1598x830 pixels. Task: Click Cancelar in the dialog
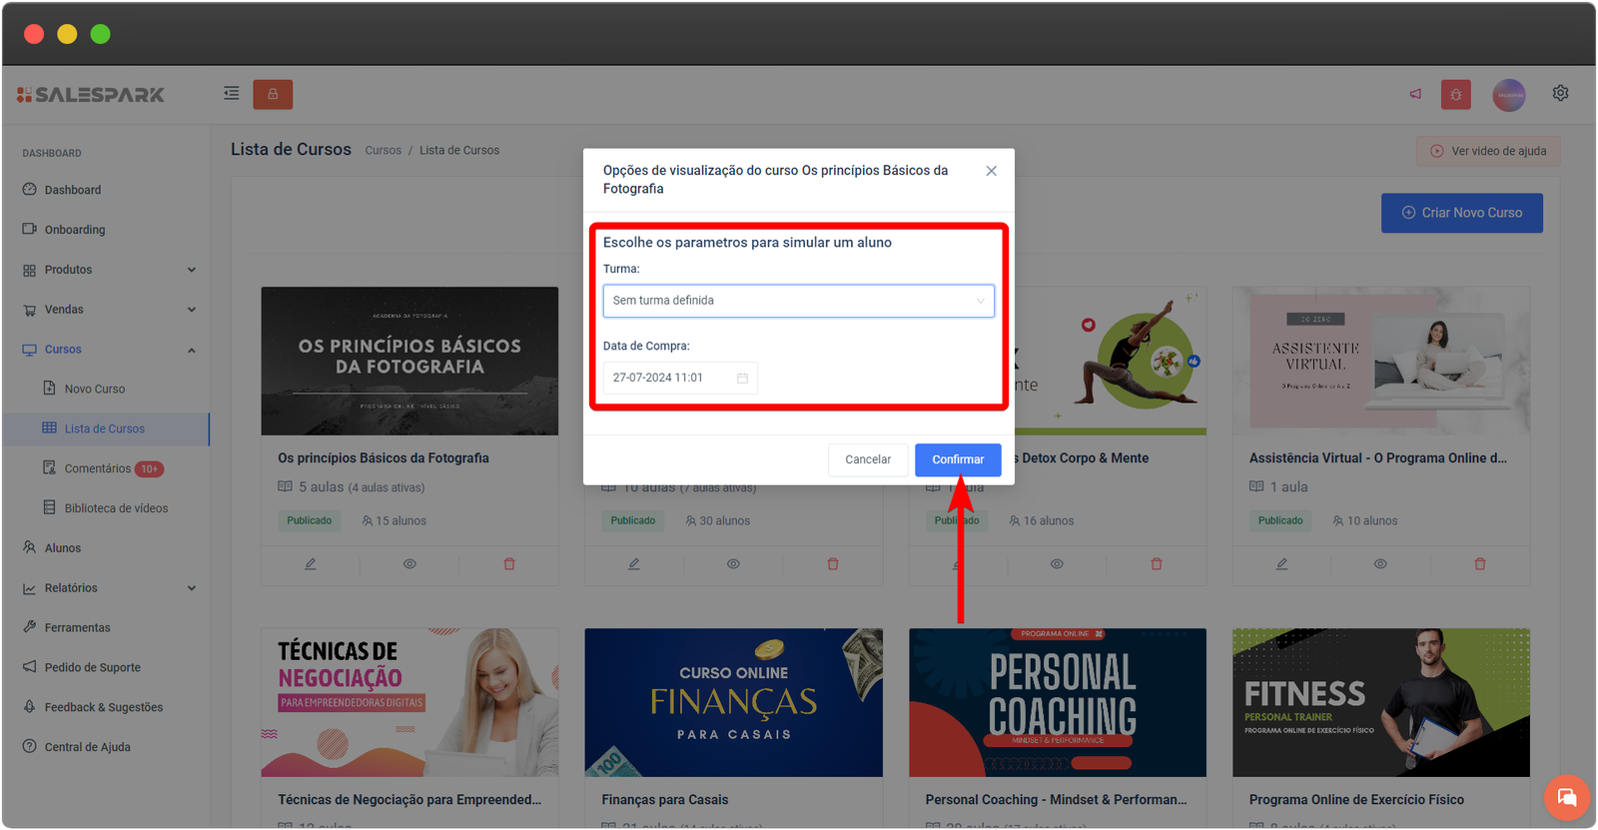[x=867, y=459]
